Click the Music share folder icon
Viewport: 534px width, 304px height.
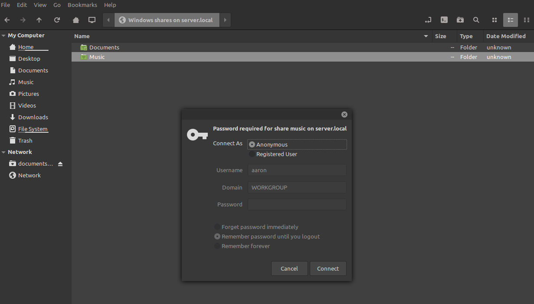[84, 57]
